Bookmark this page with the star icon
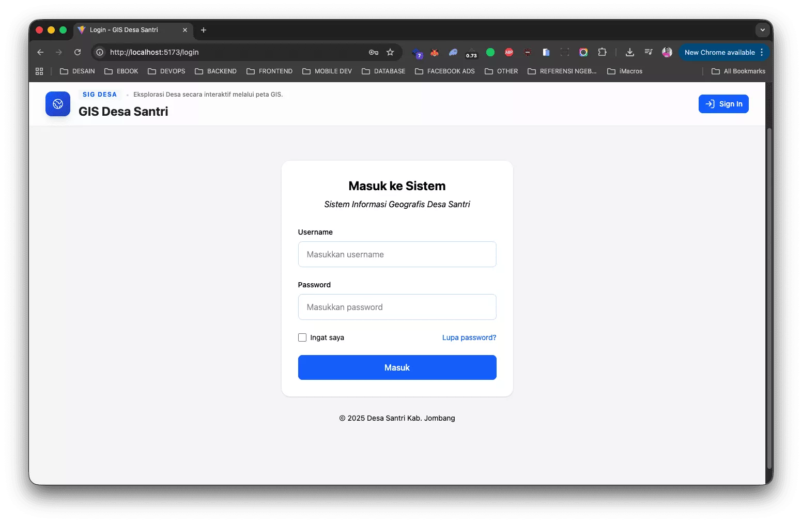The image size is (802, 523). coord(390,52)
